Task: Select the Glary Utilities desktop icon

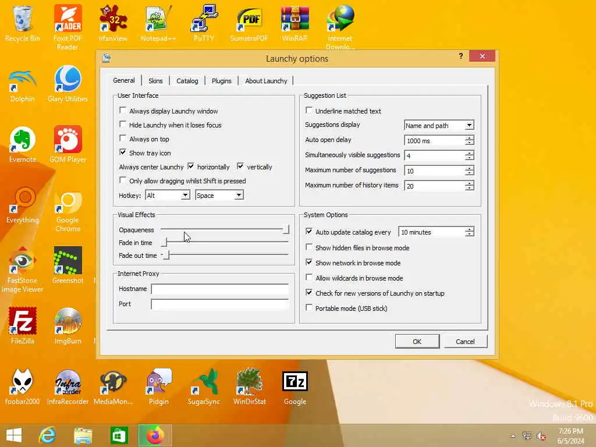Action: [x=68, y=84]
